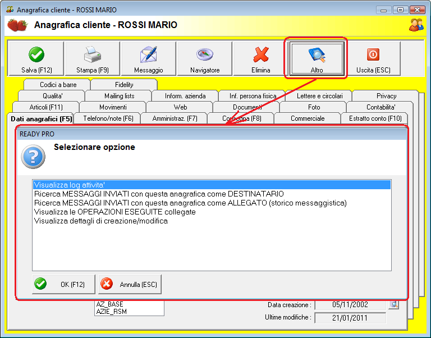Click the Salva (F12) green checkmark button
The height and width of the screenshot is (338, 431).
(x=36, y=58)
